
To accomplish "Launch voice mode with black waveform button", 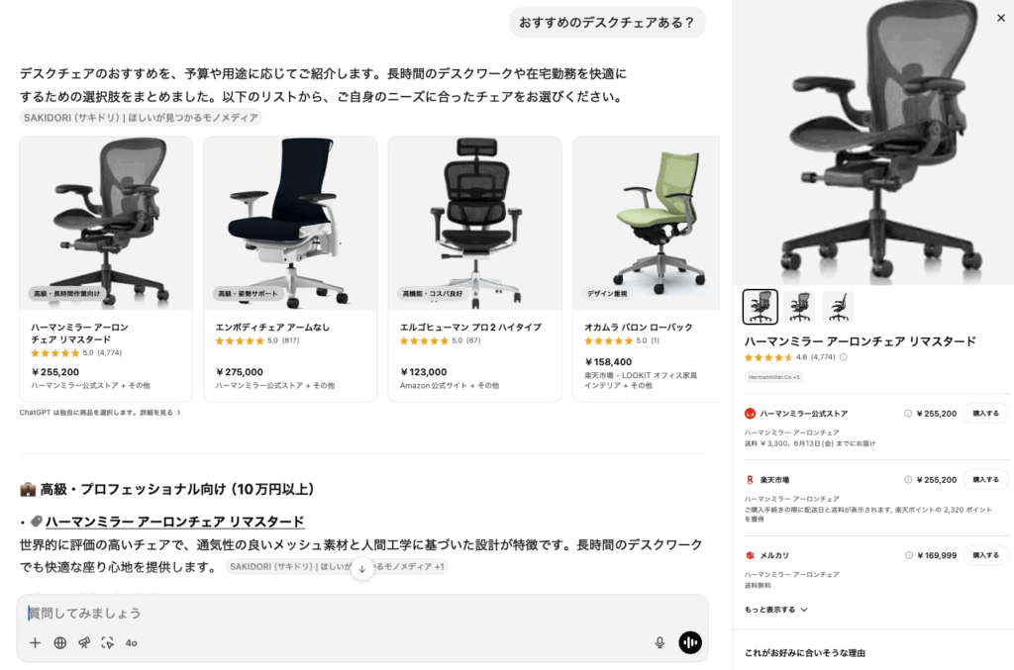I will click(x=690, y=642).
